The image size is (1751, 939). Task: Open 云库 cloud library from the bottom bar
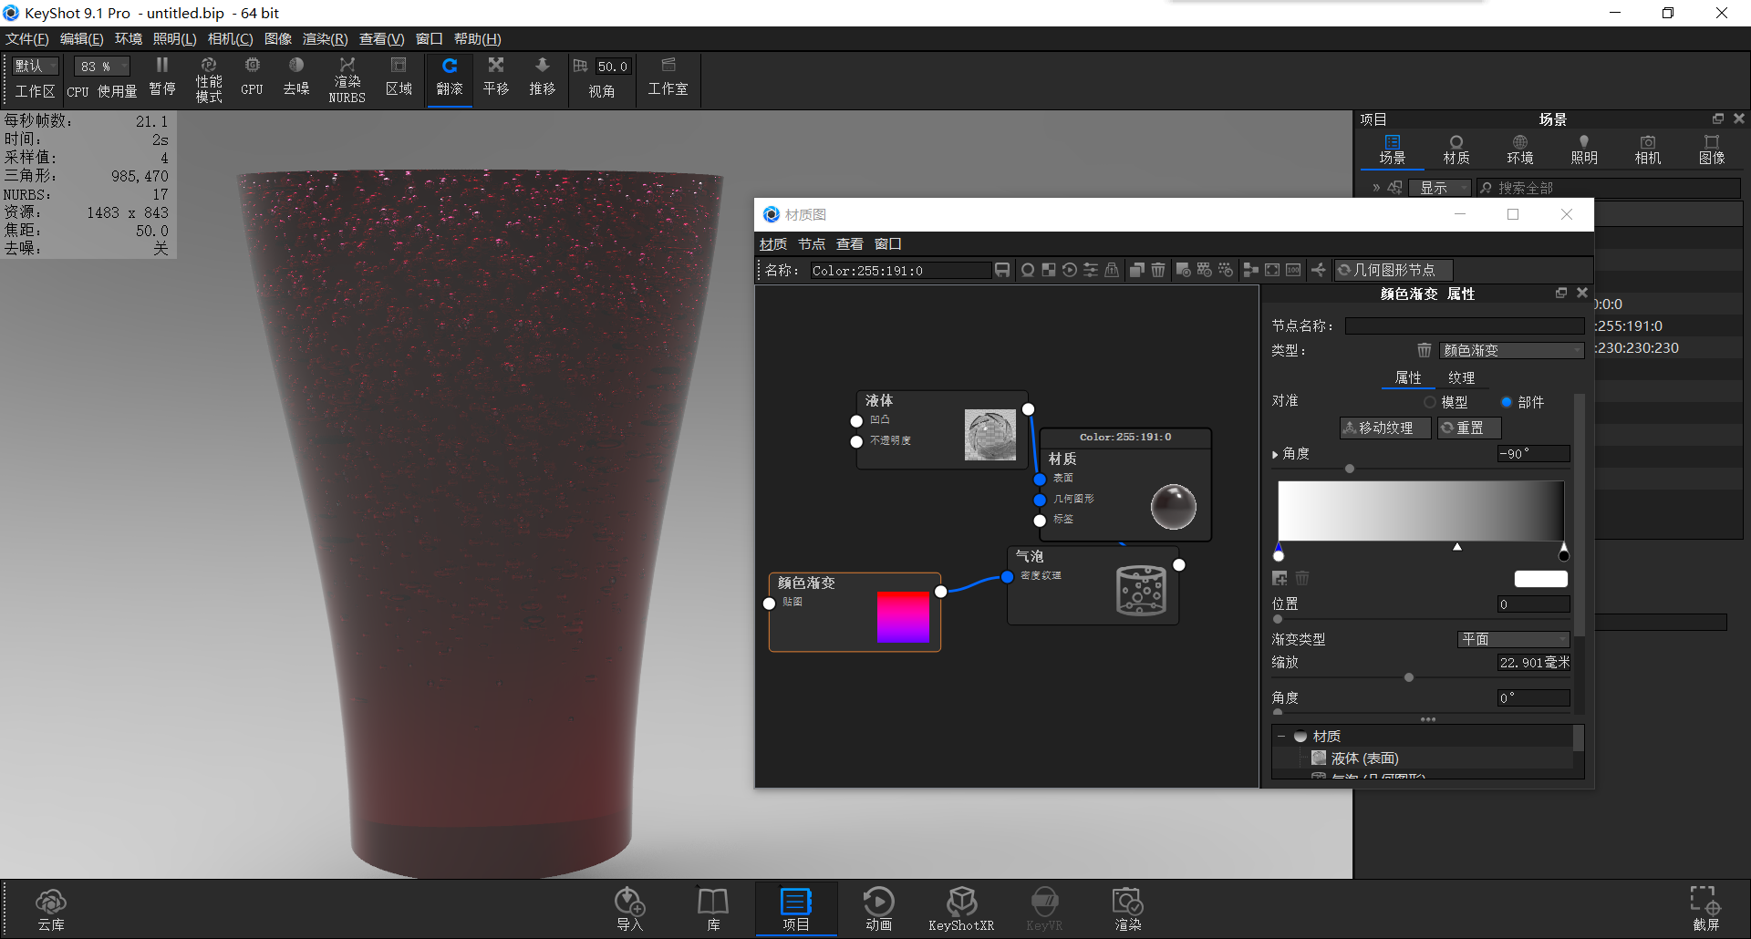tap(51, 908)
